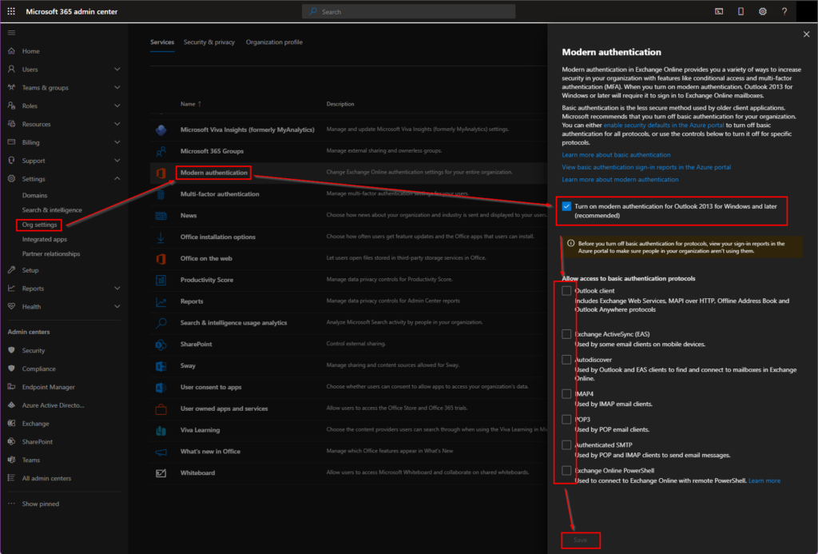This screenshot has height=554, width=818.
Task: Sort by the Name column header
Action: (x=190, y=104)
